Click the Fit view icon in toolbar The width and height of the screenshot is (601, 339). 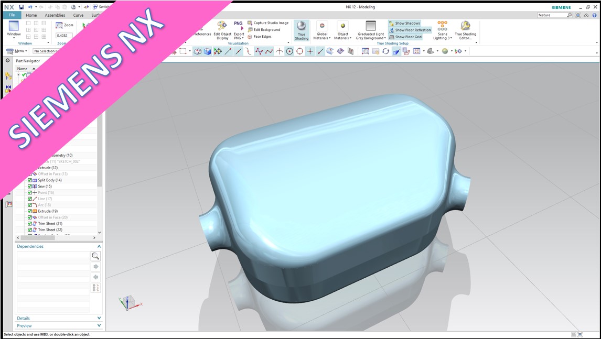click(416, 51)
